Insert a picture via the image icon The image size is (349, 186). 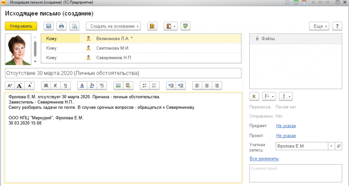[118, 86]
